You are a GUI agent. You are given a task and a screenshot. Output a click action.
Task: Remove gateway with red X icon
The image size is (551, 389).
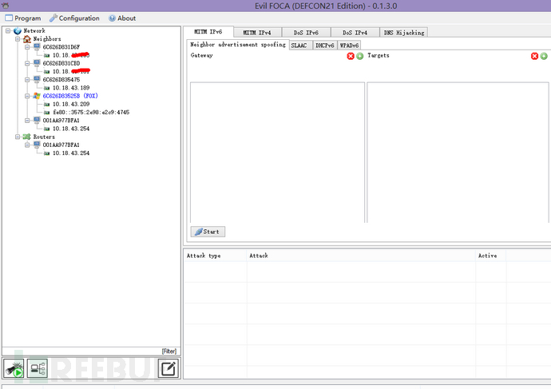351,56
